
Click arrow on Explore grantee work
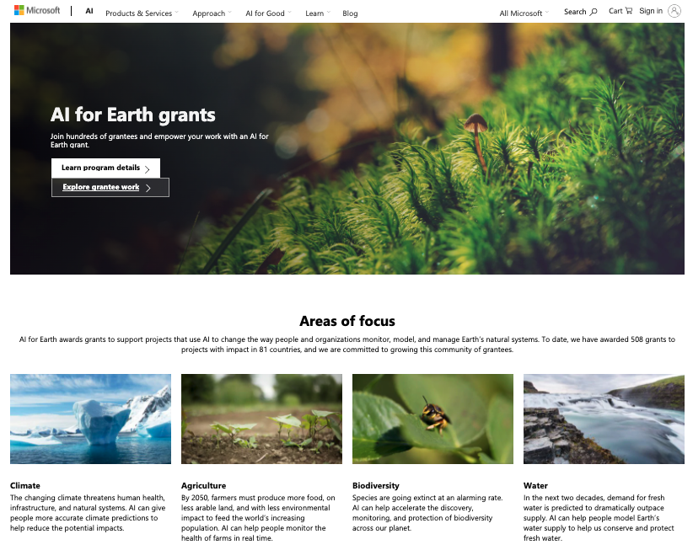tap(148, 188)
